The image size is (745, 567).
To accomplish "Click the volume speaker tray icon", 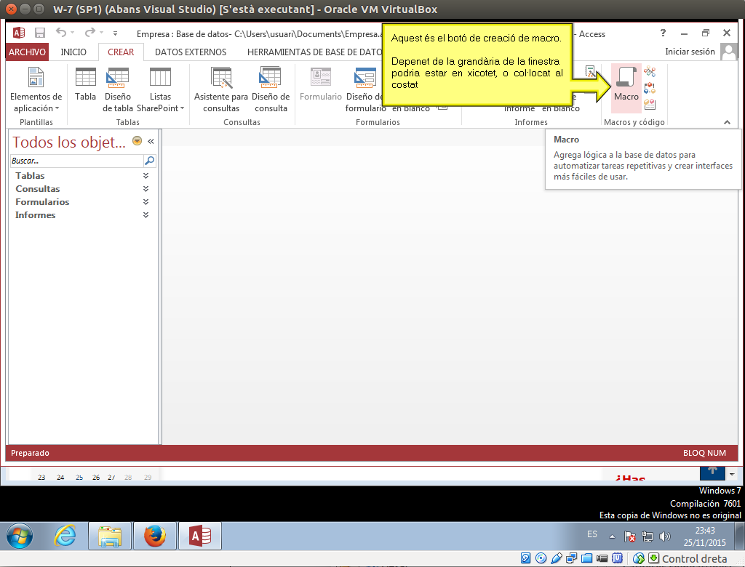I will click(x=664, y=536).
